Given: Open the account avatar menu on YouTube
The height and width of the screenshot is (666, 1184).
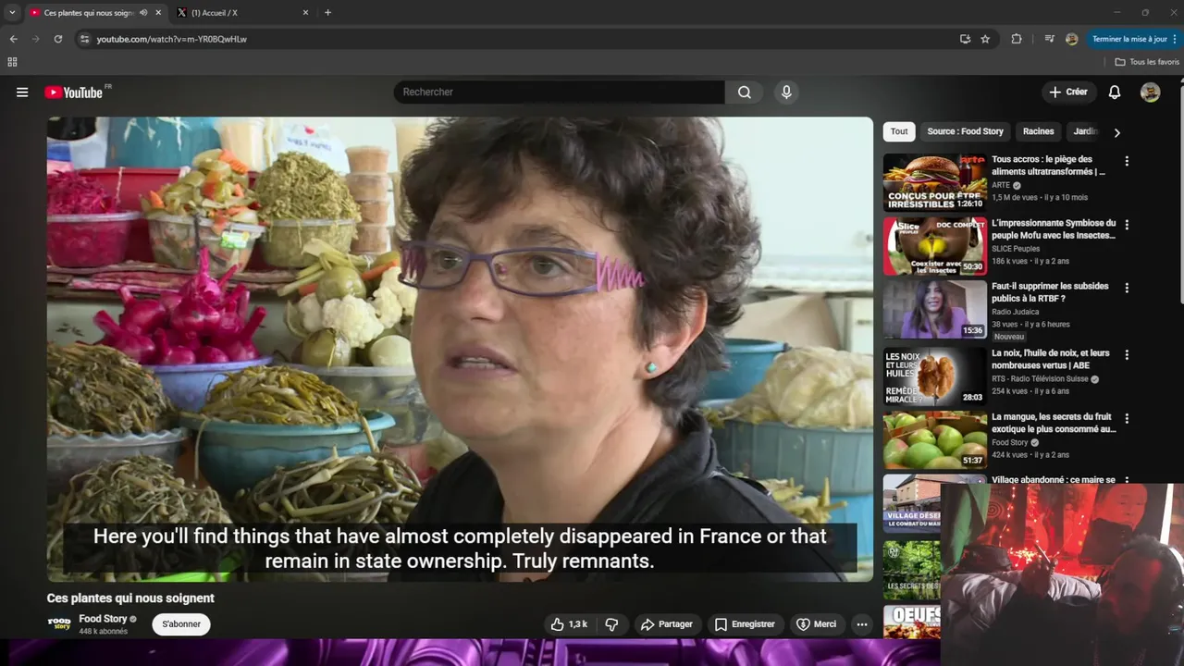Looking at the screenshot, I should [1150, 92].
